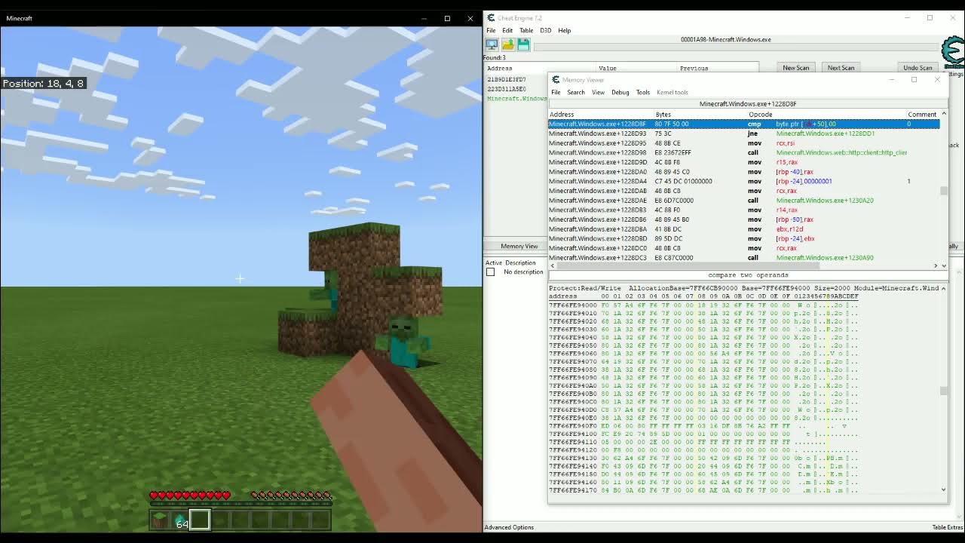Open the Table menu

pyautogui.click(x=526, y=30)
